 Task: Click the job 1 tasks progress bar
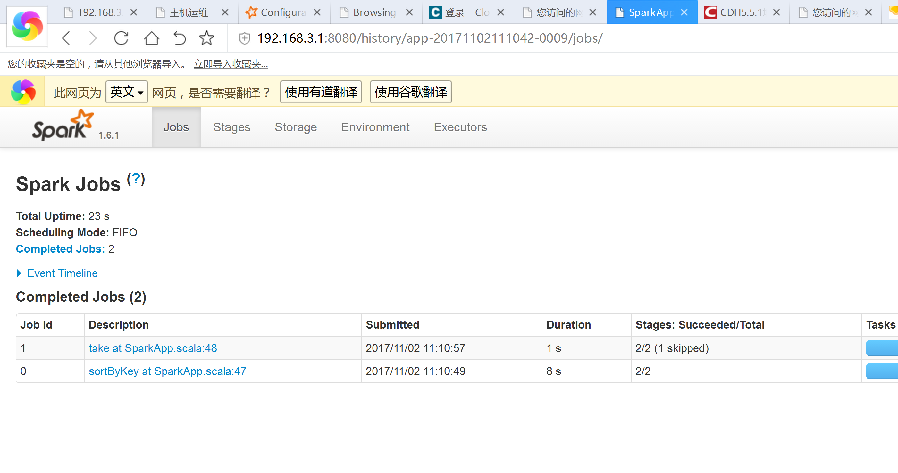tap(881, 348)
